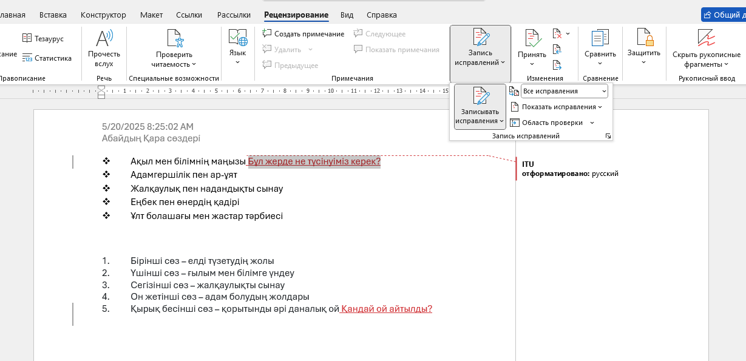Click the next change icon in Изменения
This screenshot has height=361, width=746.
(557, 65)
